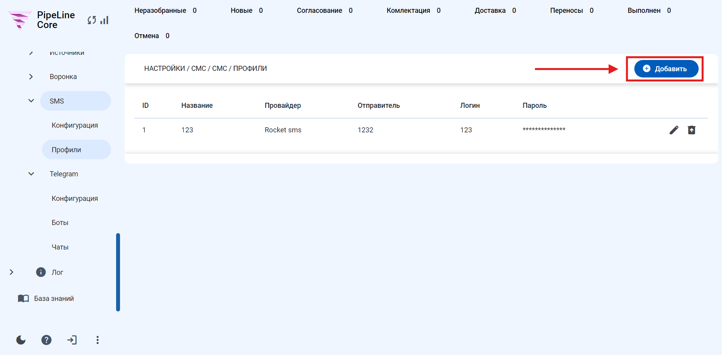Open the Воронка menu item
This screenshot has height=355, width=722.
63,77
